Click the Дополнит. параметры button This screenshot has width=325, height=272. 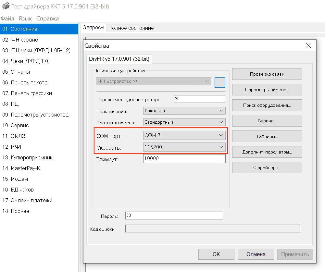[267, 152]
